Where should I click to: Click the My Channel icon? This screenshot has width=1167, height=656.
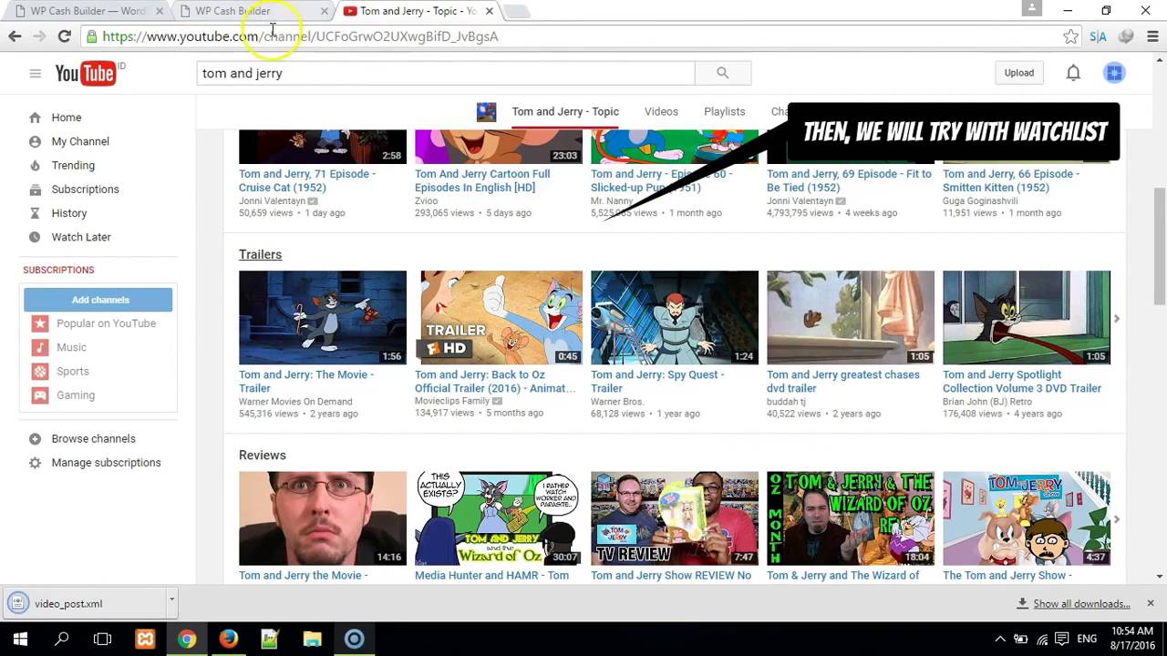pyautogui.click(x=35, y=141)
